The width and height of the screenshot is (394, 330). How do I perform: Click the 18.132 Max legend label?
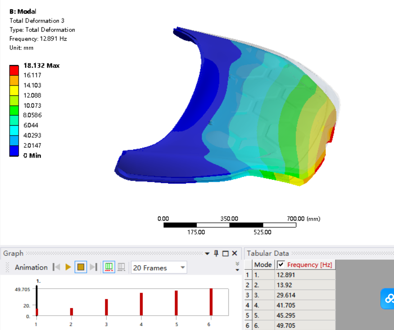click(41, 66)
